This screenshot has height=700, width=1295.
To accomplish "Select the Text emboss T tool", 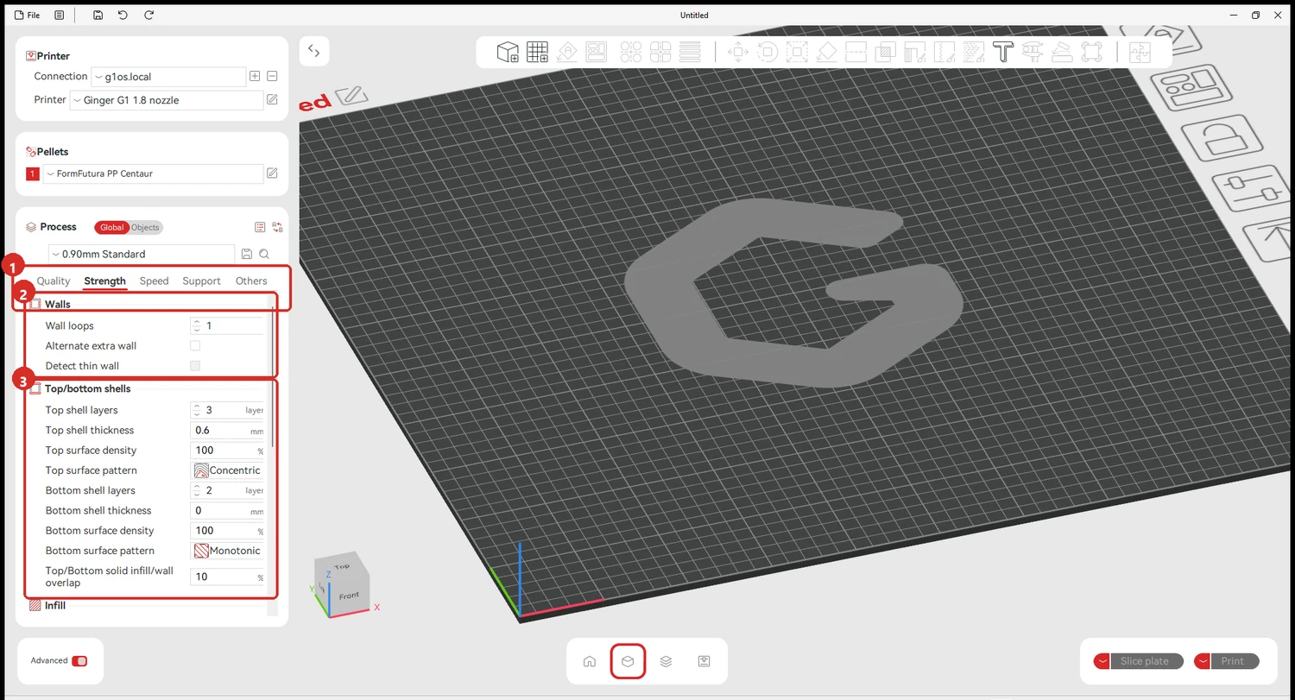I will point(1002,52).
